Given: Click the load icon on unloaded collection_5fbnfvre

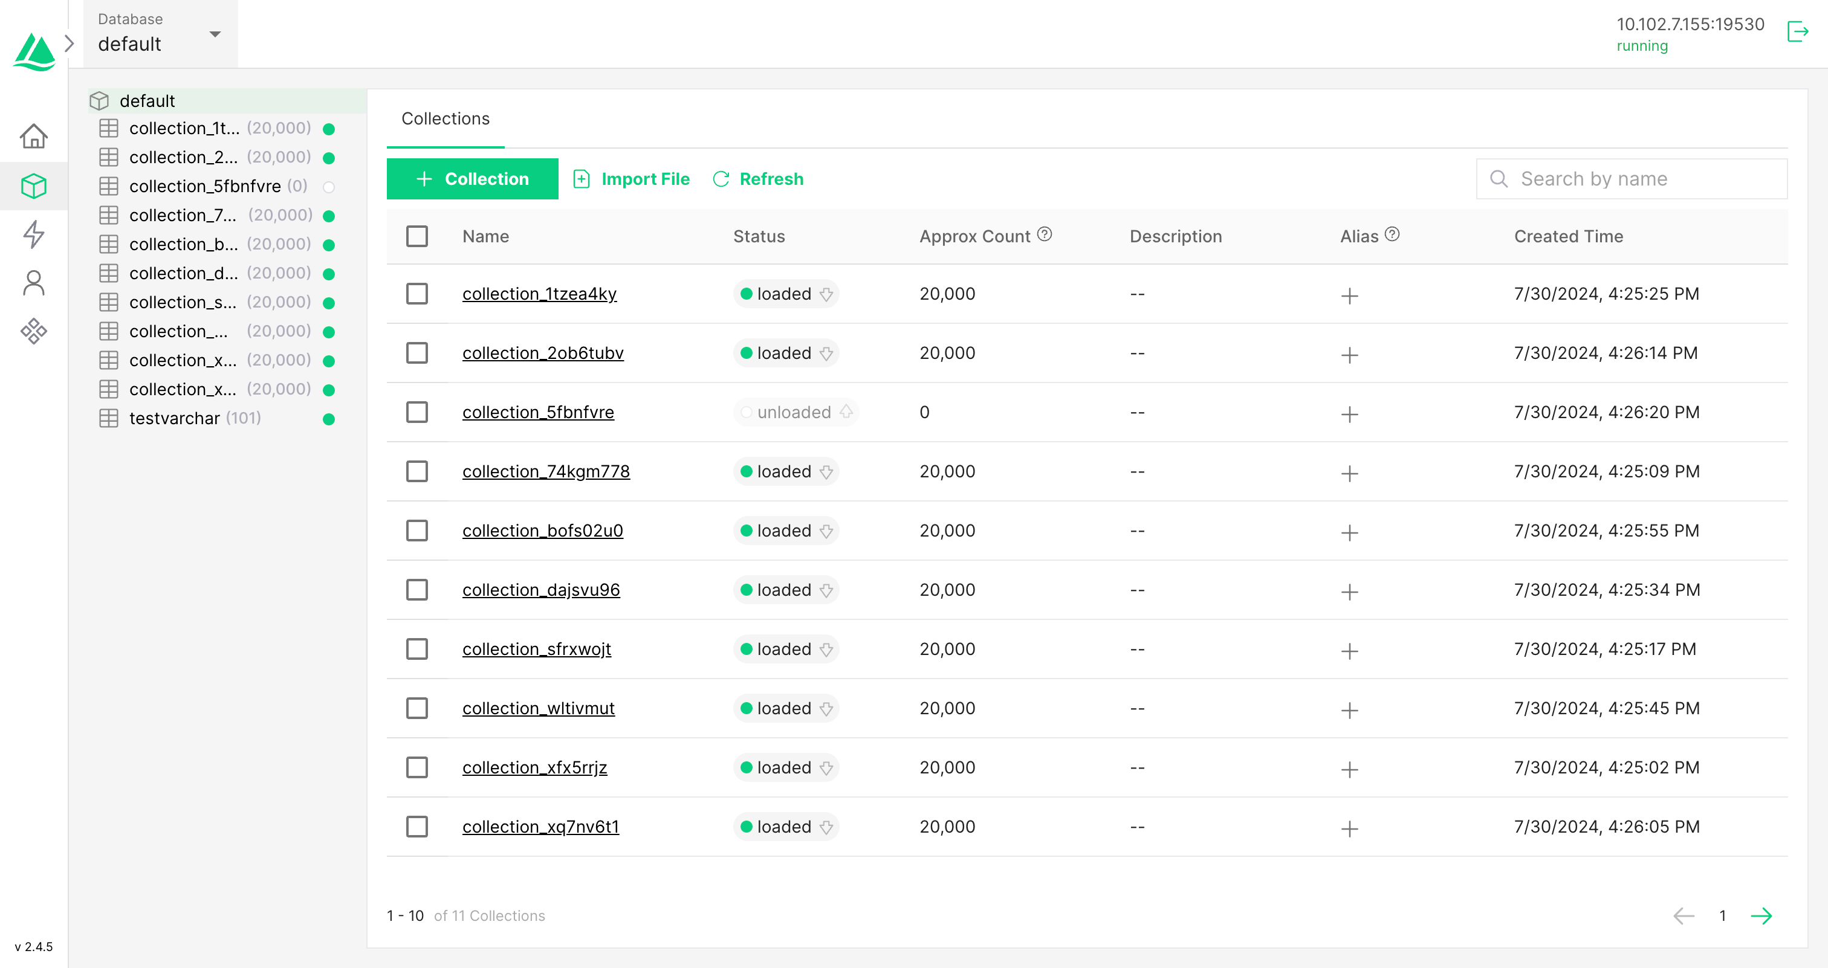Looking at the screenshot, I should pos(846,412).
